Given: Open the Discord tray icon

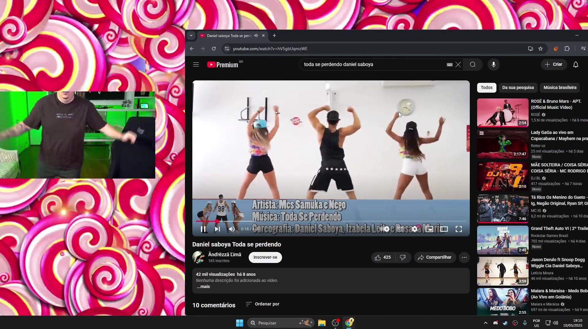Looking at the screenshot, I should [496, 323].
